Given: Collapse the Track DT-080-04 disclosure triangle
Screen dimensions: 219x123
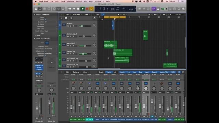Looking at the screenshot, I should pyautogui.click(x=35, y=39).
